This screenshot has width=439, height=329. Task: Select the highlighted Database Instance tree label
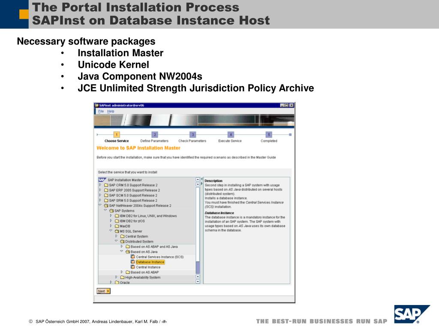[x=150, y=262]
